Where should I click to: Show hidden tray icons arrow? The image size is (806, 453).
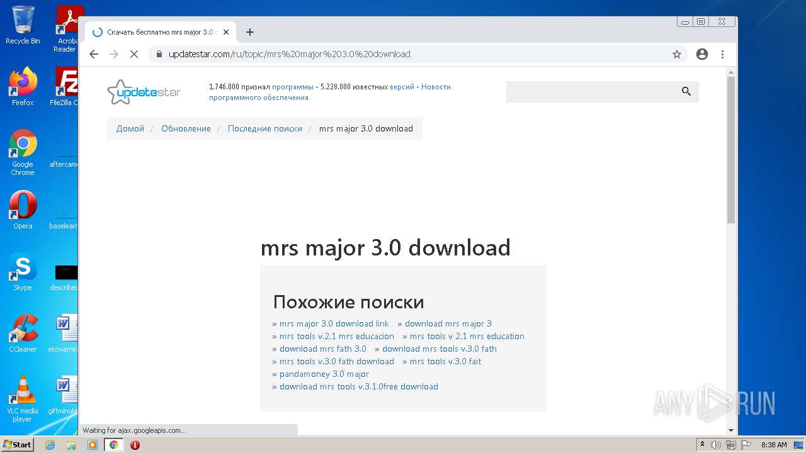pos(702,445)
